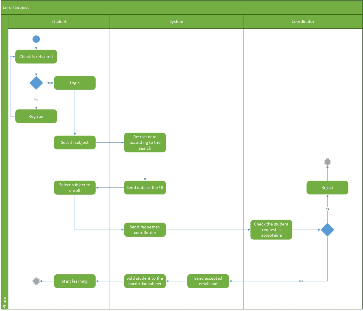Click the vertical 'Phase' label
363x311 pixels.
coord(4,303)
